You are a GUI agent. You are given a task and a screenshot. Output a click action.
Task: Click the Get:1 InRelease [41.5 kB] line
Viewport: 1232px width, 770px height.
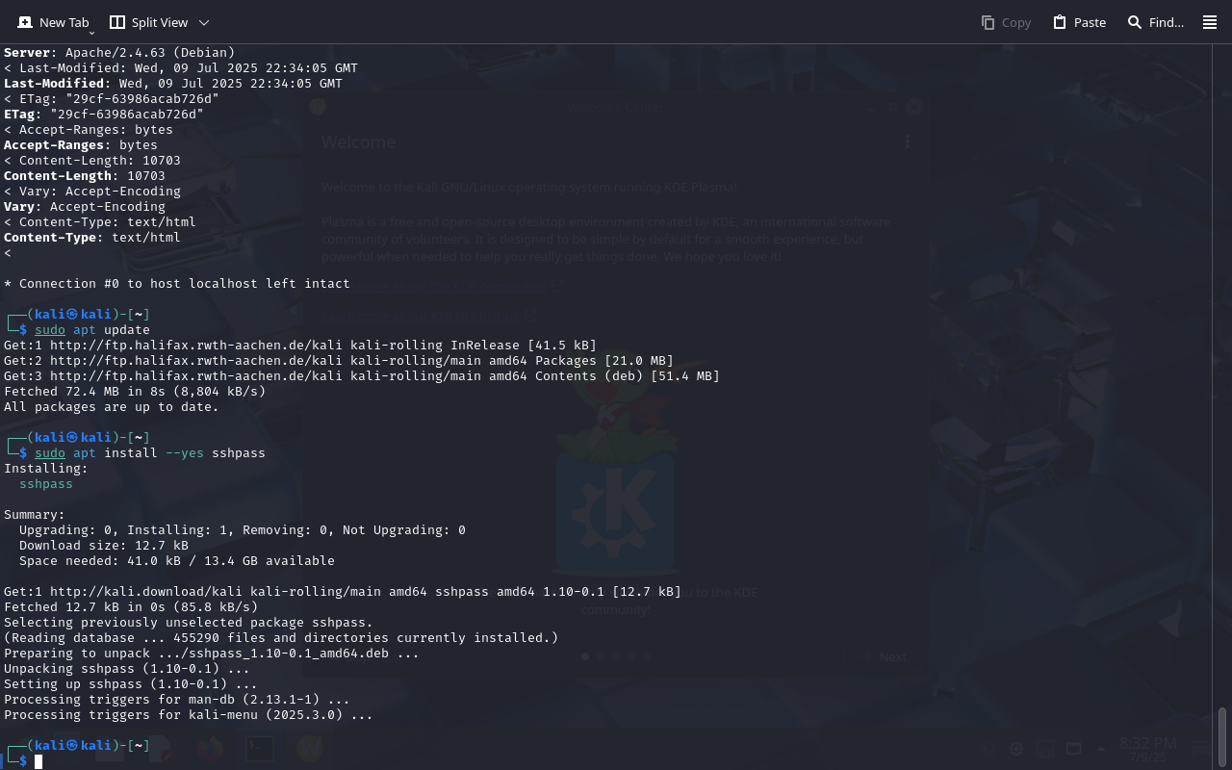pos(300,346)
